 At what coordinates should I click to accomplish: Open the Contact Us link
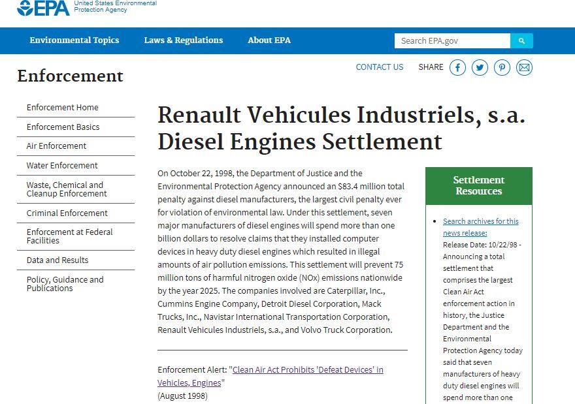click(380, 67)
